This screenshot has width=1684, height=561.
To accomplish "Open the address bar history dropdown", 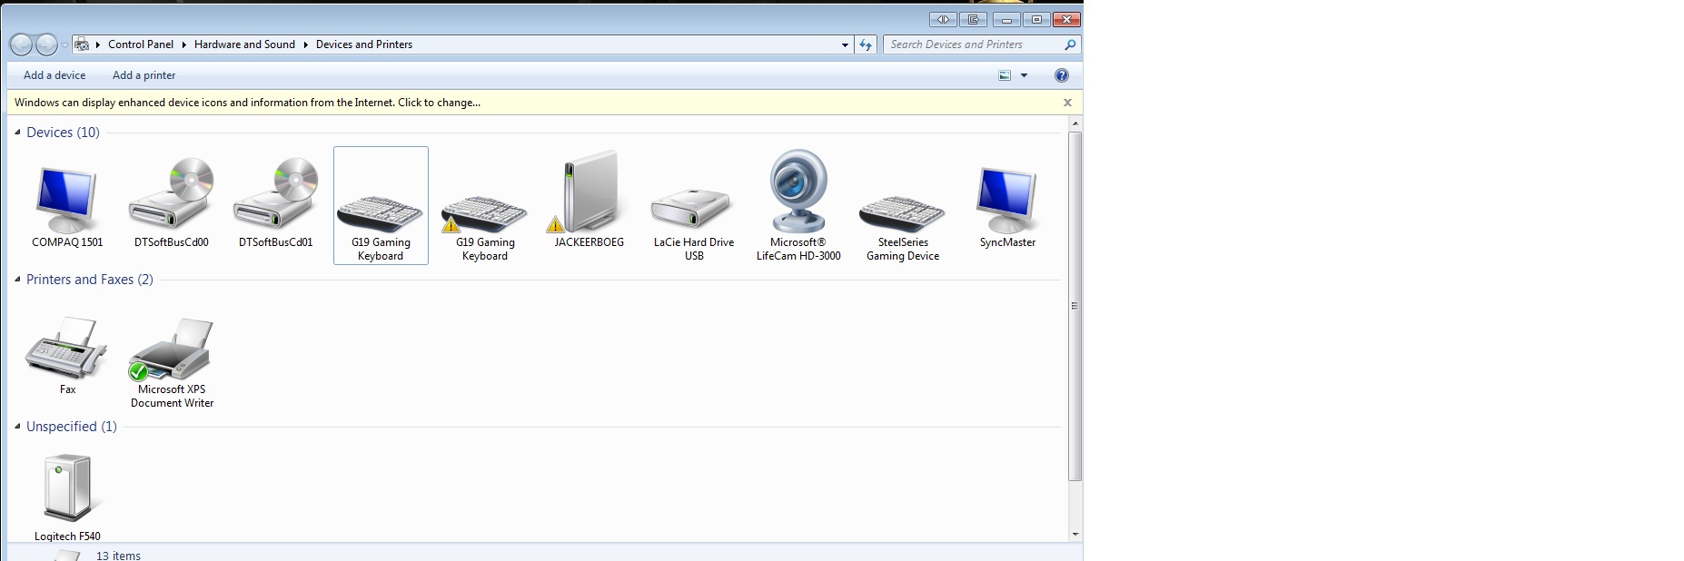I will (x=845, y=44).
